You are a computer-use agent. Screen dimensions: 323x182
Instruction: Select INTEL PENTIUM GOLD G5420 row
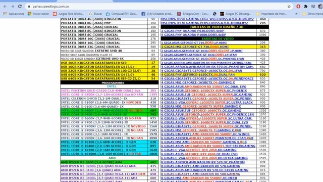(110, 90)
